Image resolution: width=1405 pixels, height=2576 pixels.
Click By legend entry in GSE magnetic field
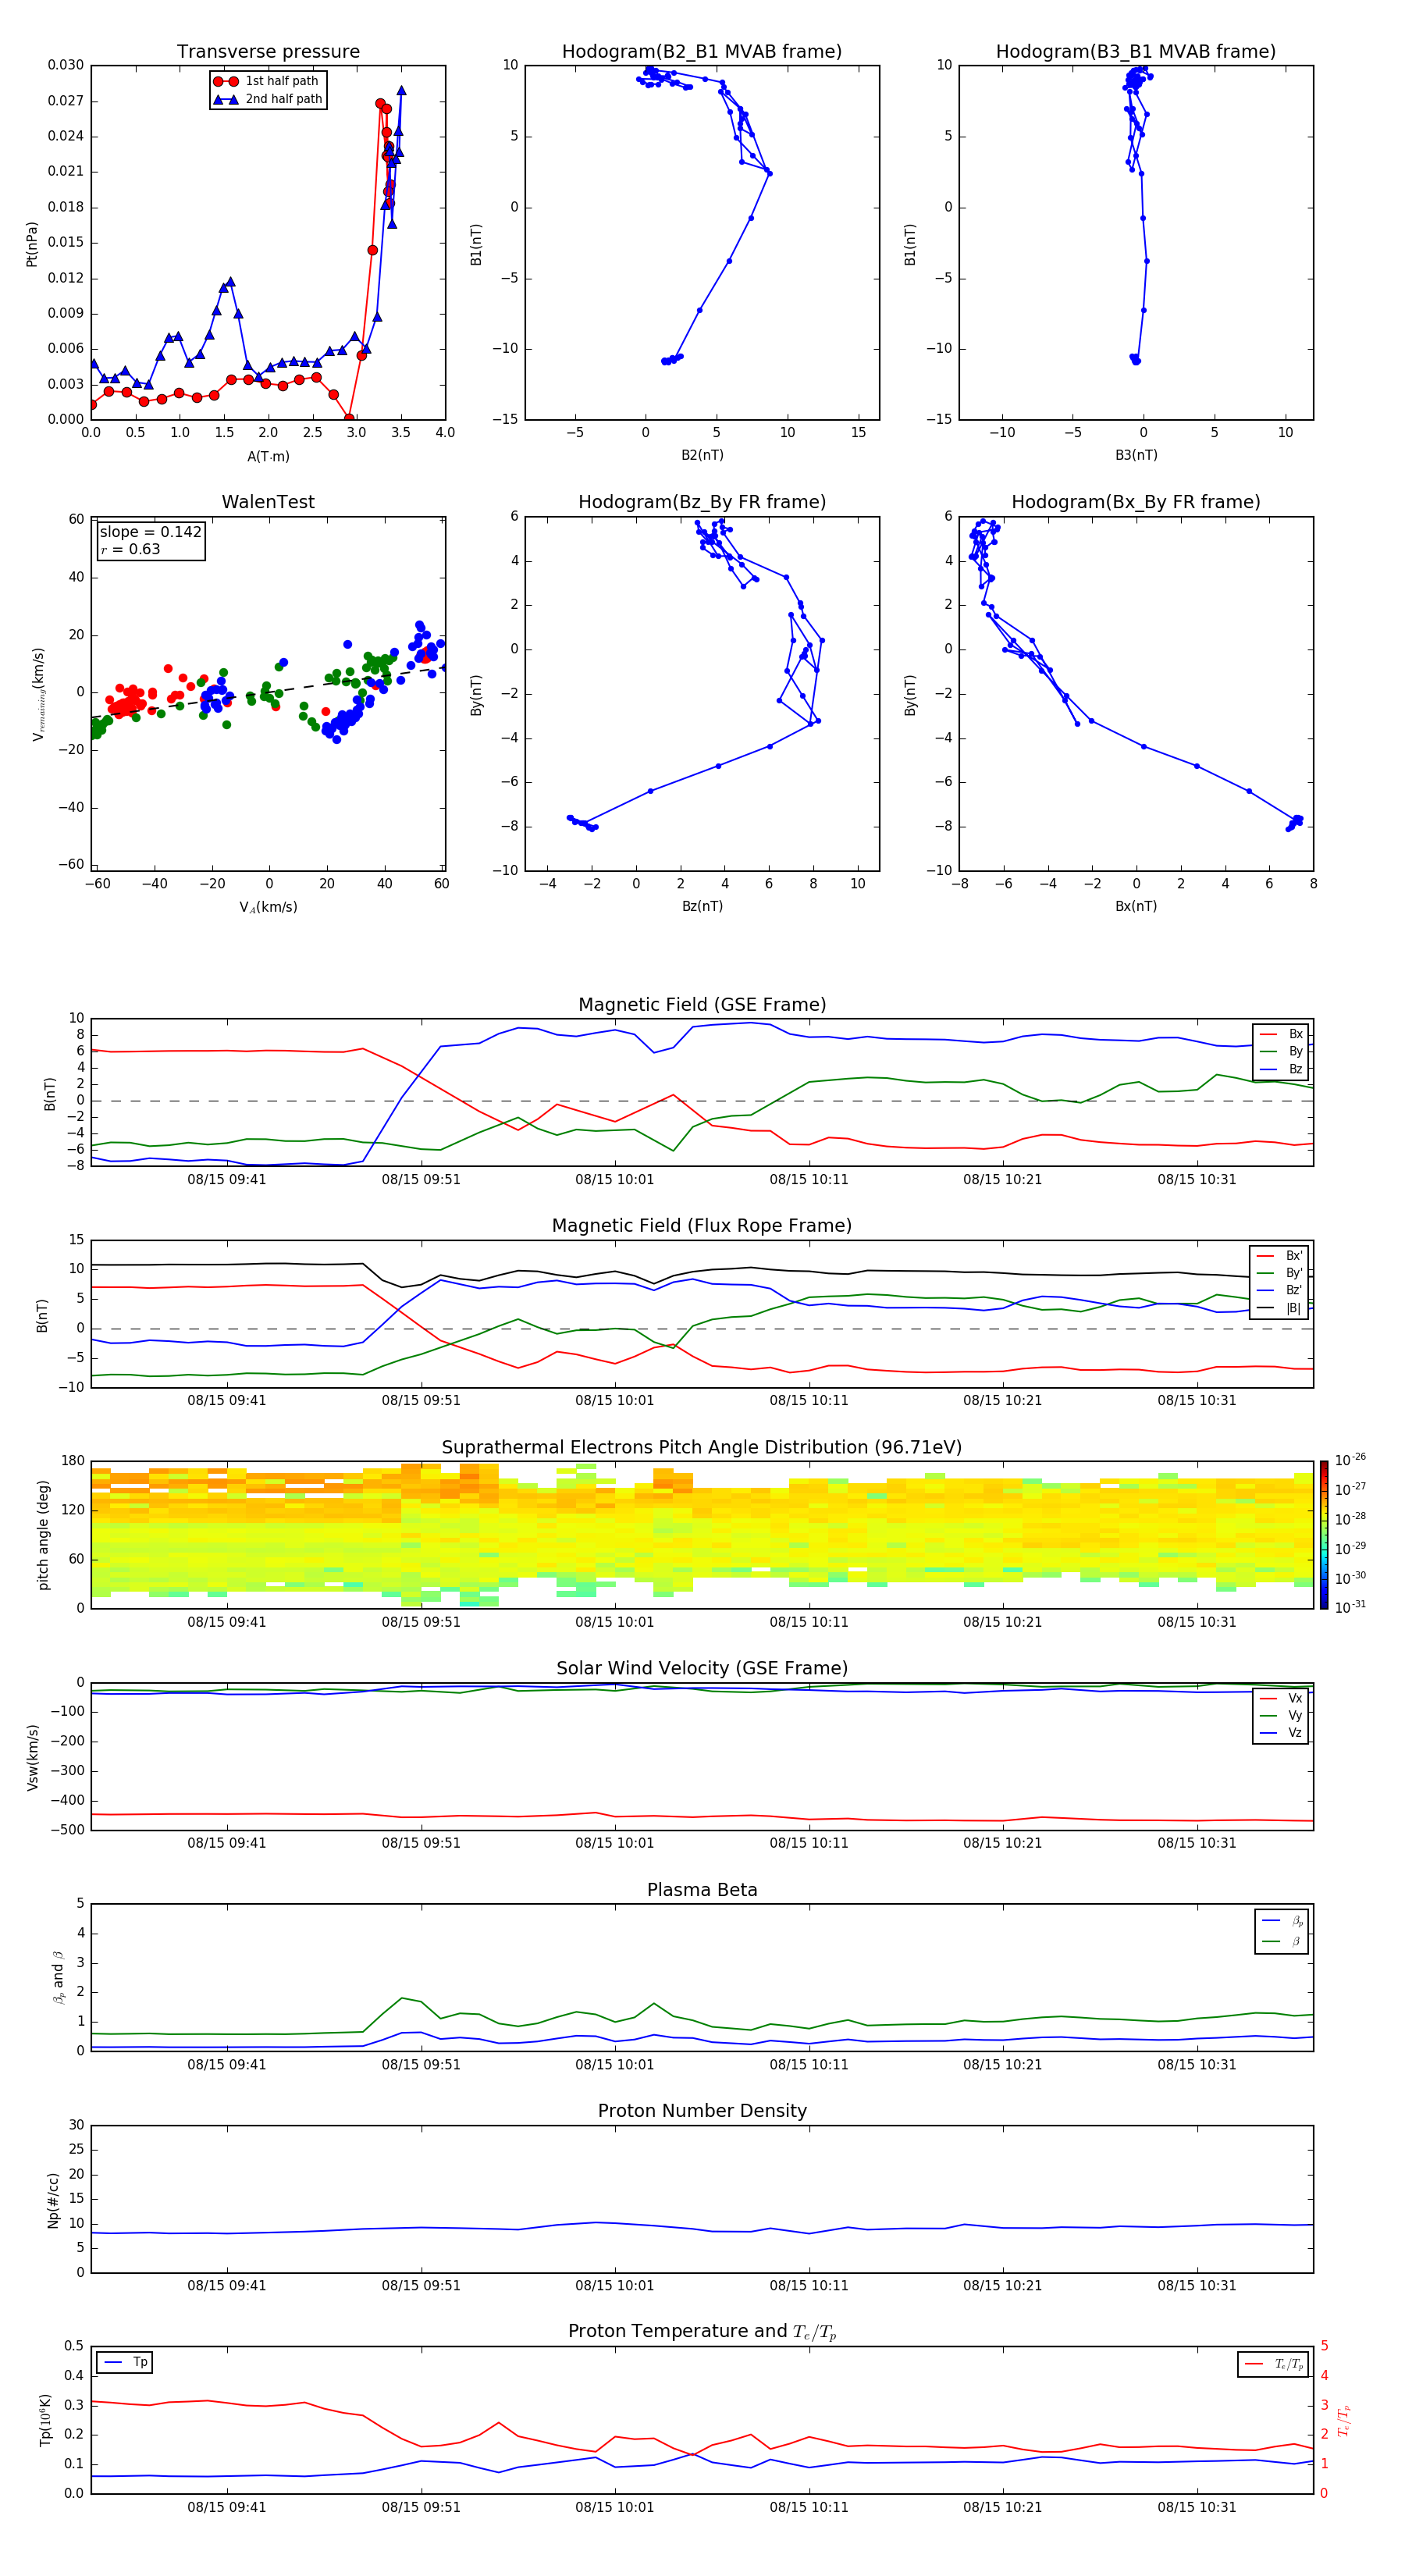(x=1282, y=1052)
